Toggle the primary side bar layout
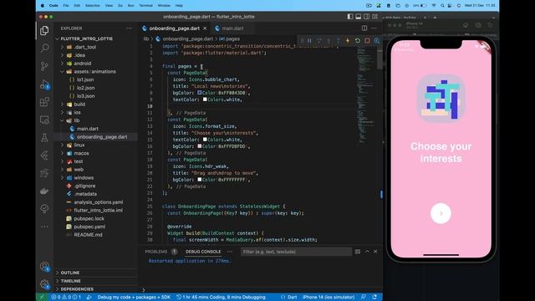Screen dimensions: 535x301 click(350, 17)
